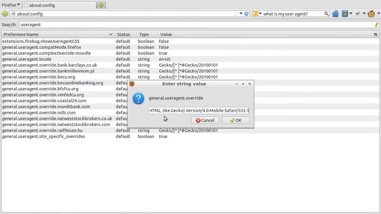Sort by the Status column header
381x214 pixels.
click(x=126, y=34)
